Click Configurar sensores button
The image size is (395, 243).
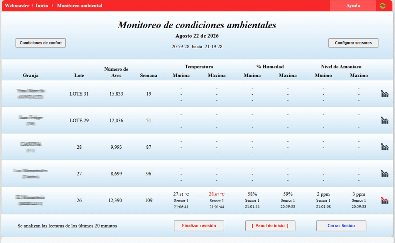(353, 43)
